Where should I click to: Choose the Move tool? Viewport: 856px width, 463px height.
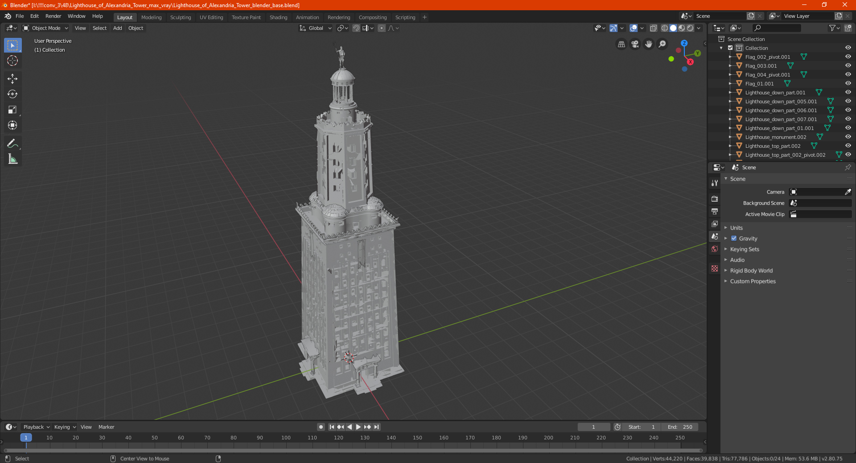[12, 79]
